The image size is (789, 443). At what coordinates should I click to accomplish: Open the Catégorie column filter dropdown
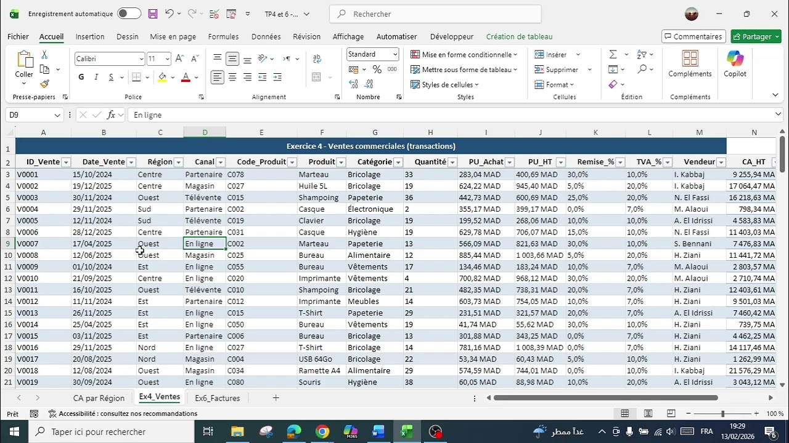tap(398, 162)
